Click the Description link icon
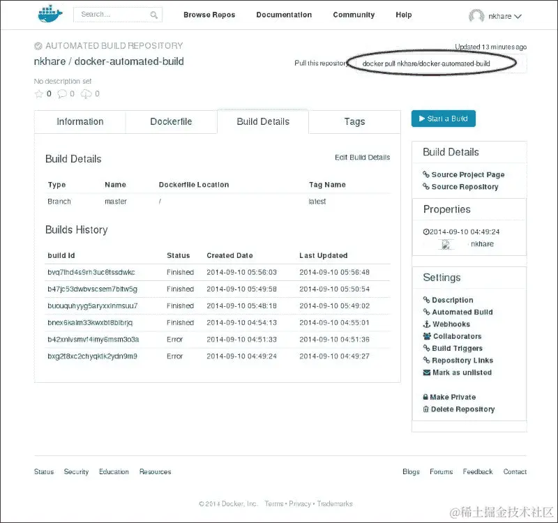The width and height of the screenshot is (558, 523). pyautogui.click(x=426, y=300)
